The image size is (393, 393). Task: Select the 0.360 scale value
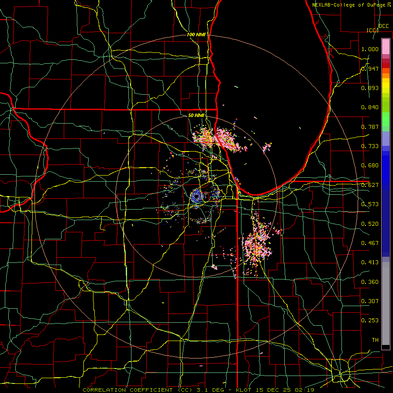coord(370,282)
